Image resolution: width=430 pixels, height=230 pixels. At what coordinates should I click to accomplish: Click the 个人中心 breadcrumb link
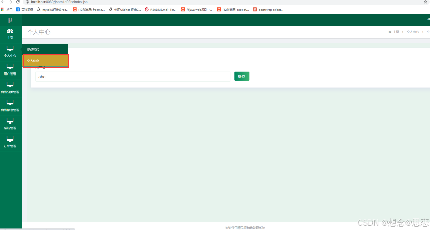click(x=413, y=32)
